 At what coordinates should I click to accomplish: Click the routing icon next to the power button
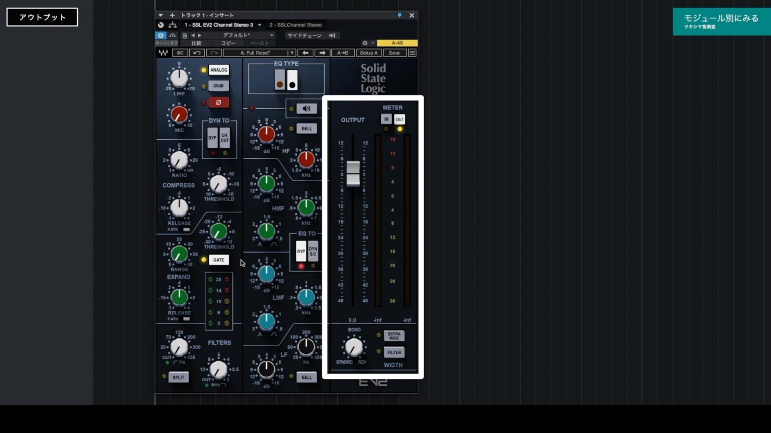pos(172,35)
